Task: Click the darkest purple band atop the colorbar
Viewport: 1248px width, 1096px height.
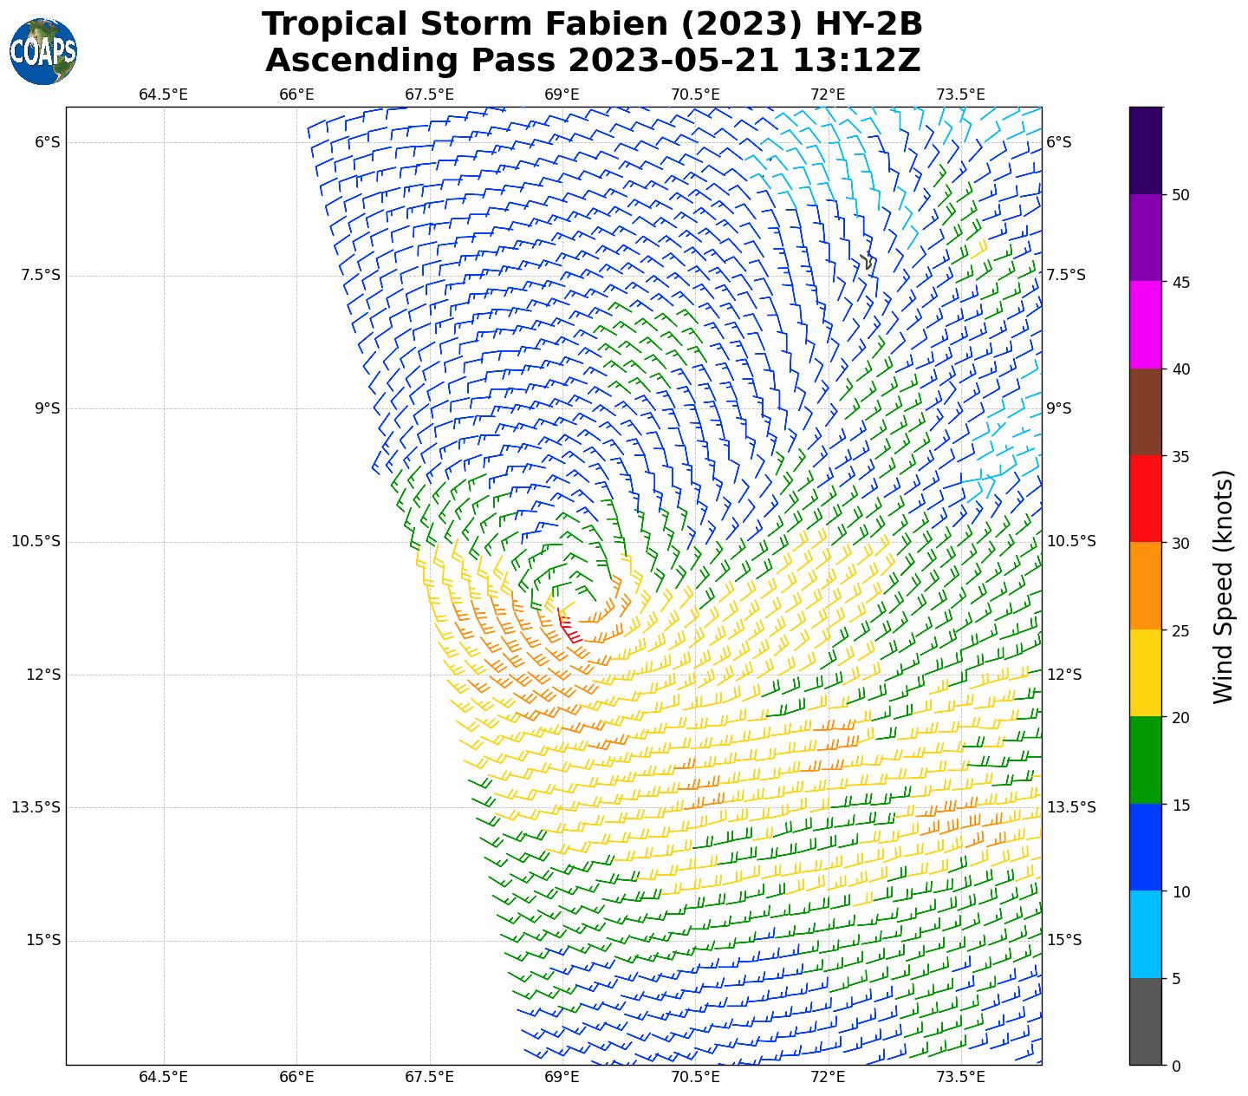Action: click(x=1145, y=150)
